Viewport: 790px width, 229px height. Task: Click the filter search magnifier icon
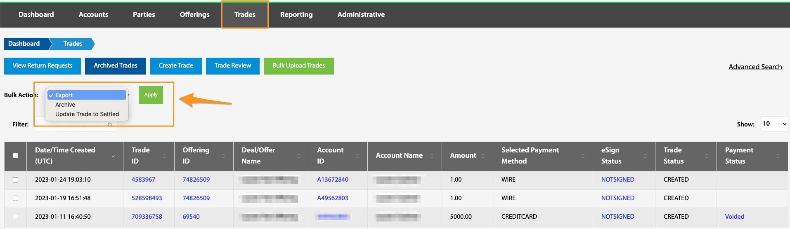pyautogui.click(x=110, y=125)
